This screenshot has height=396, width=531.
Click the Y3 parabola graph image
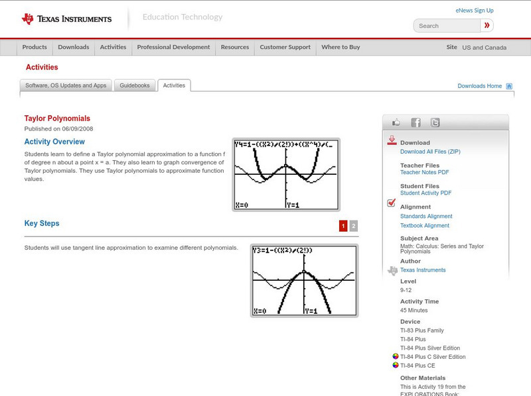point(304,281)
